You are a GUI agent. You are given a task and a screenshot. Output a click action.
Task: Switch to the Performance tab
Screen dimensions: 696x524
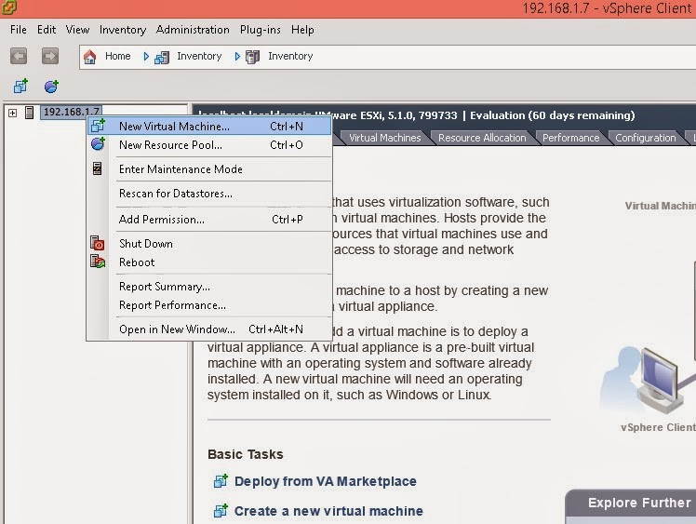570,138
